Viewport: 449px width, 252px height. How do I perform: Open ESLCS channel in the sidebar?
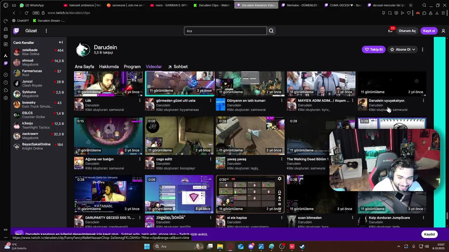[x=39, y=115]
